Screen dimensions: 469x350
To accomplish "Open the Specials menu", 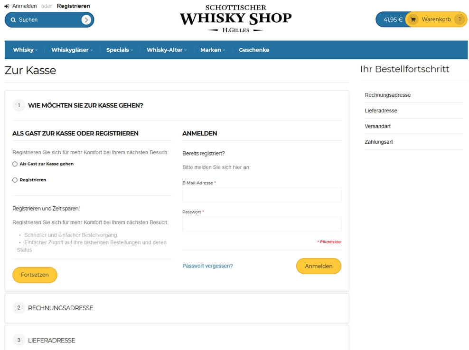I will click(x=120, y=50).
